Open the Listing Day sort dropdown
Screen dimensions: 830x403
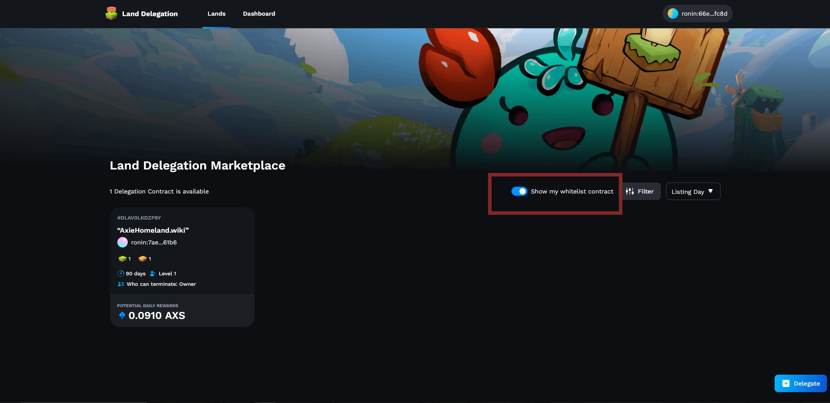pyautogui.click(x=688, y=192)
